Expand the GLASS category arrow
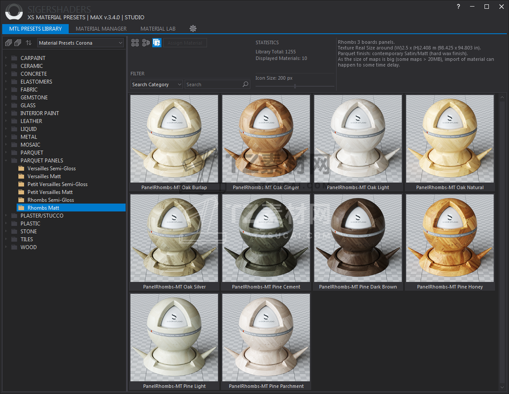This screenshot has width=509, height=394. tap(6, 105)
